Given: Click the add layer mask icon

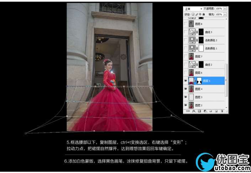Looking at the screenshot, I should (x=199, y=111).
